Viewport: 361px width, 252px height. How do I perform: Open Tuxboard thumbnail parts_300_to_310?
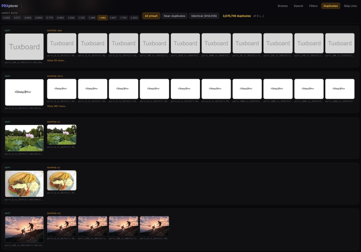tap(340, 43)
